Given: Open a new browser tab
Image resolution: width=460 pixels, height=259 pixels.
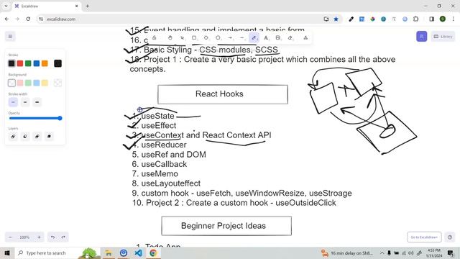Looking at the screenshot, I should pos(88,6).
